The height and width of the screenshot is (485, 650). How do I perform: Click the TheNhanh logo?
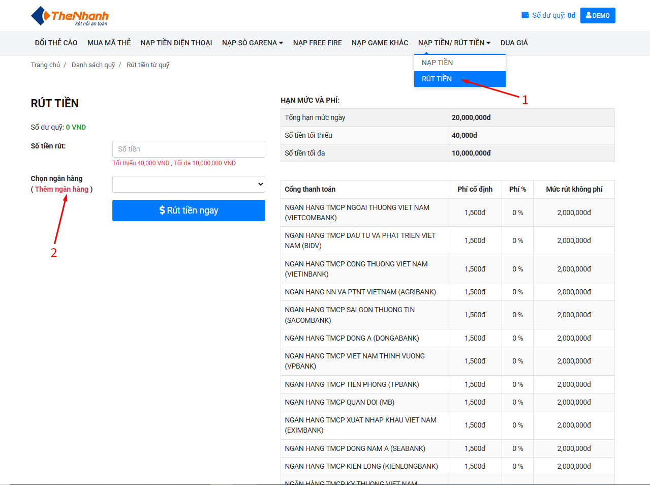70,16
